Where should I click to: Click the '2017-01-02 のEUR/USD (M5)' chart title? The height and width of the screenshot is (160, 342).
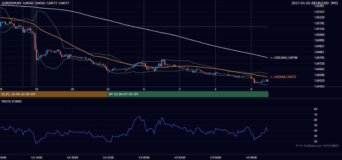coord(315,3)
